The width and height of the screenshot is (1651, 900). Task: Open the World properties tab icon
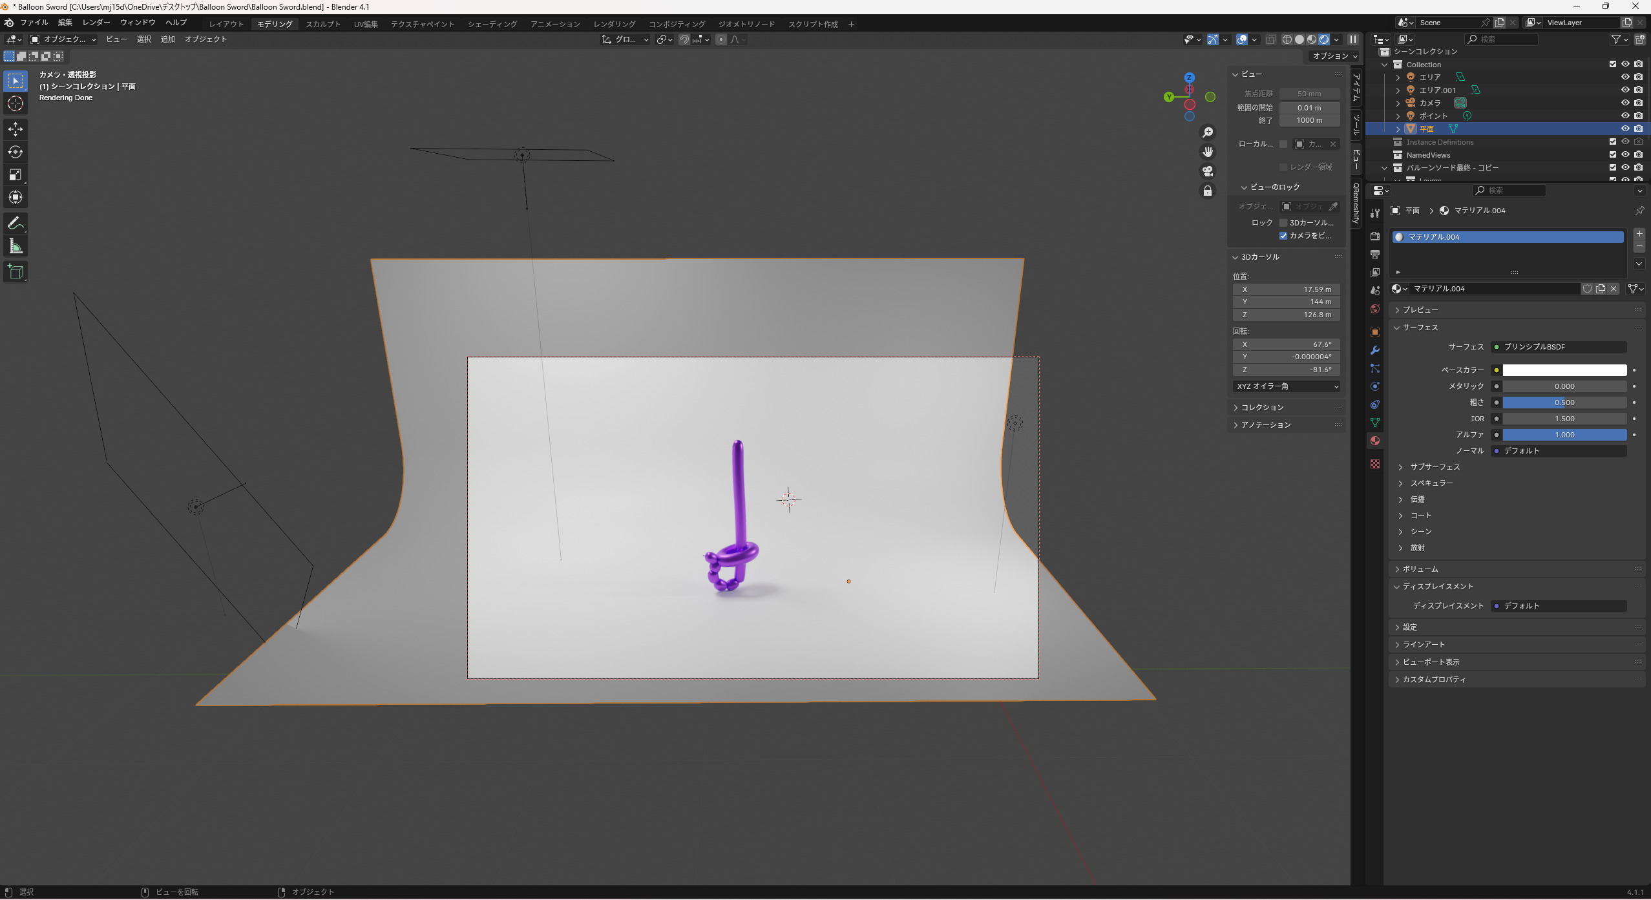click(x=1375, y=309)
